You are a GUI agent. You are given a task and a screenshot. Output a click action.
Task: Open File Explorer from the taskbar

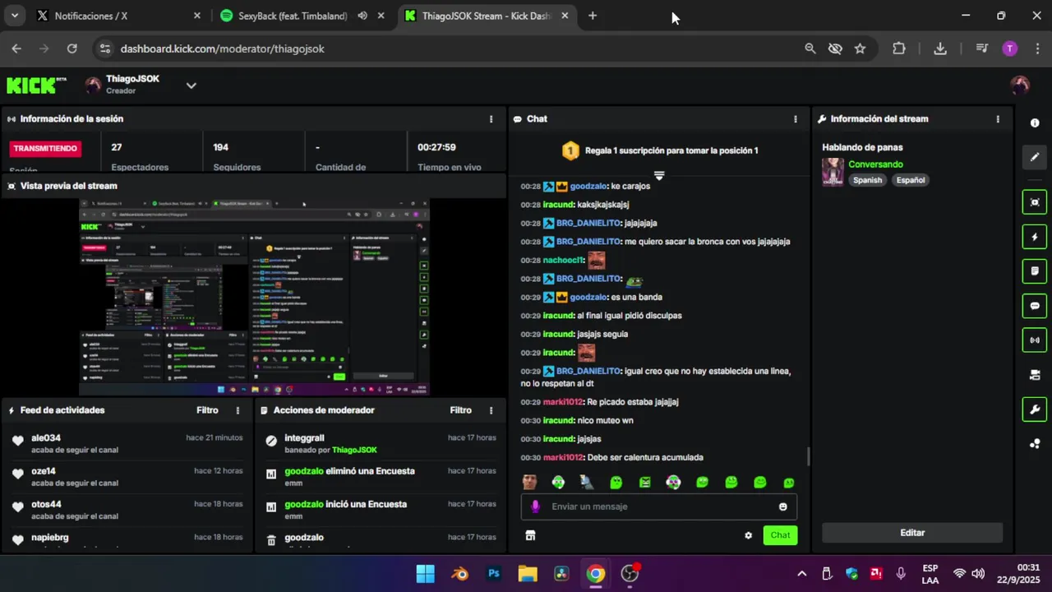pyautogui.click(x=528, y=573)
